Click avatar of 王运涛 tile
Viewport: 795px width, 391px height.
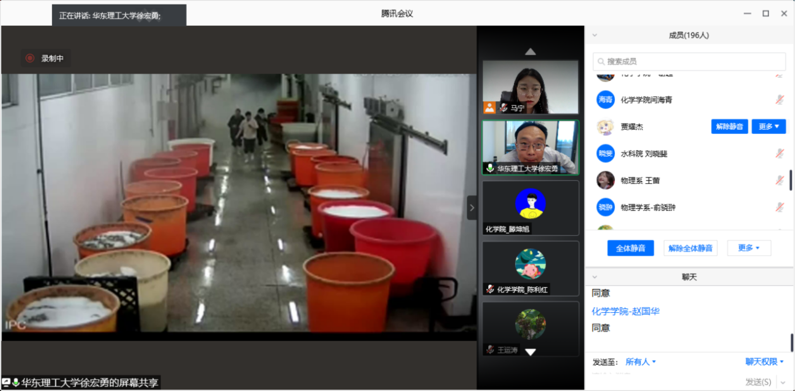(530, 324)
